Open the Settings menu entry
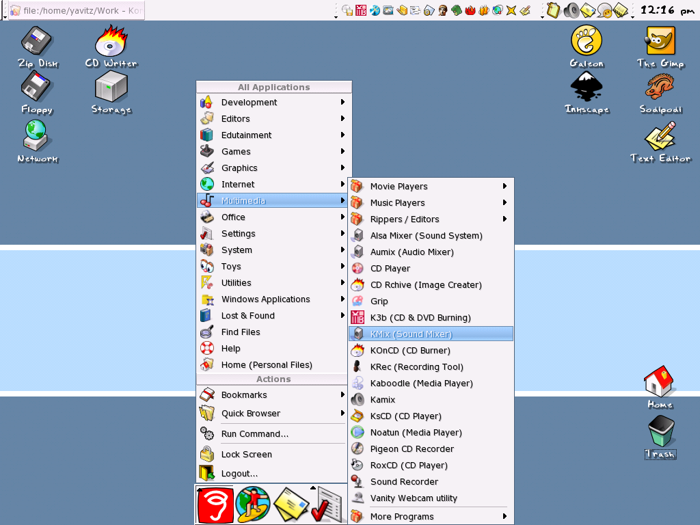This screenshot has height=525, width=700. [x=273, y=234]
